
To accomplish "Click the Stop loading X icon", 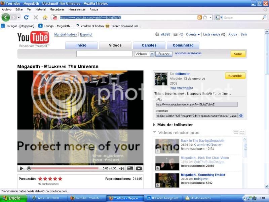I will [36, 18].
